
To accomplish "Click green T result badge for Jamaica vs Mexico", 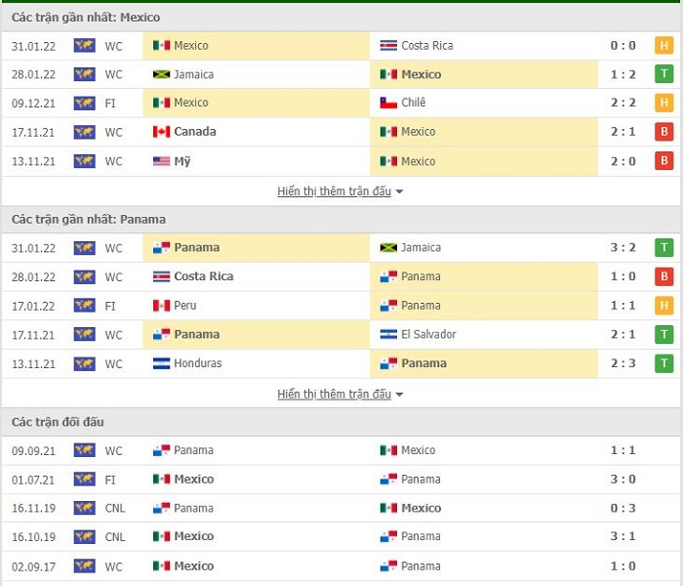I will [x=663, y=74].
